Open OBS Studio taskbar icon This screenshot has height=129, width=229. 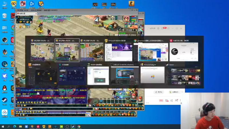67,126
